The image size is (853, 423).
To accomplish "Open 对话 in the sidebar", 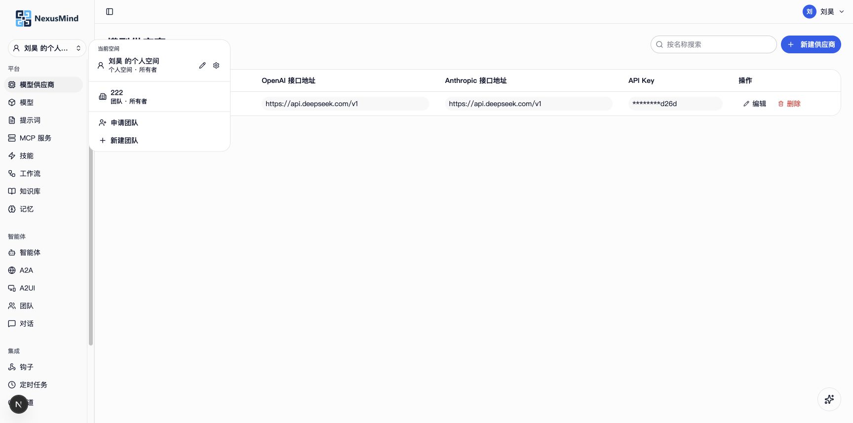I will click(43, 323).
